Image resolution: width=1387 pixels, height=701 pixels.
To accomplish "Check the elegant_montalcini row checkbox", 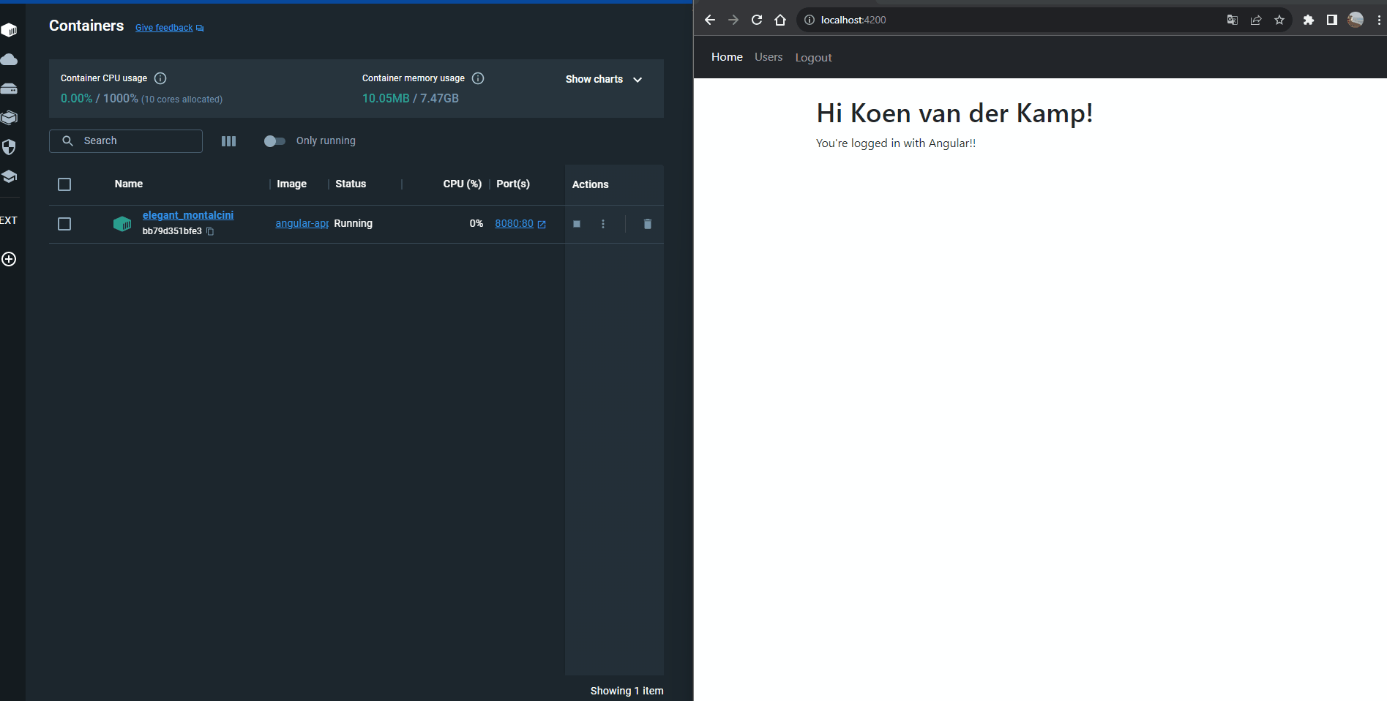I will (x=64, y=224).
